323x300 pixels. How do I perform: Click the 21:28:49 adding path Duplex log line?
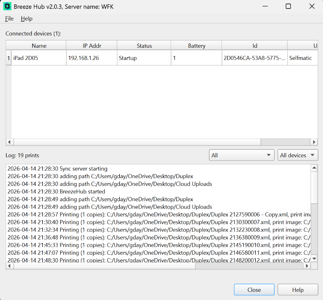(100, 199)
